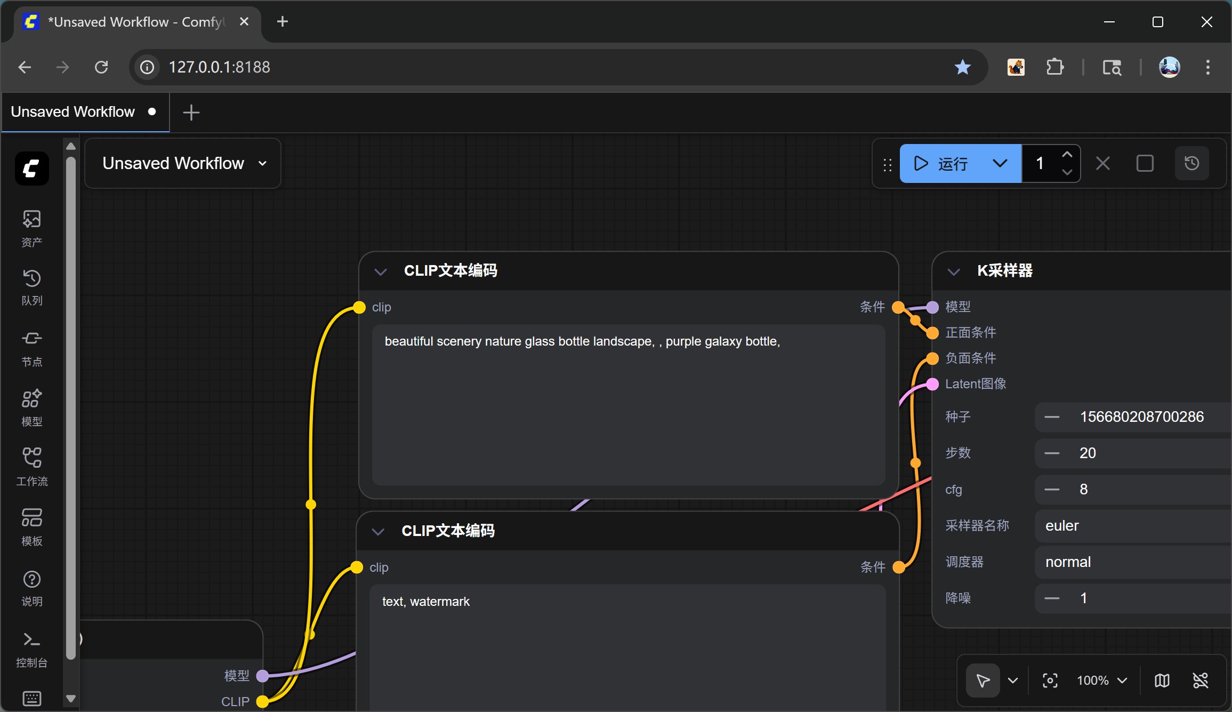Image resolution: width=1232 pixels, height=712 pixels.
Task: Toggle the bottom panel square icon near Run
Action: pos(1145,163)
